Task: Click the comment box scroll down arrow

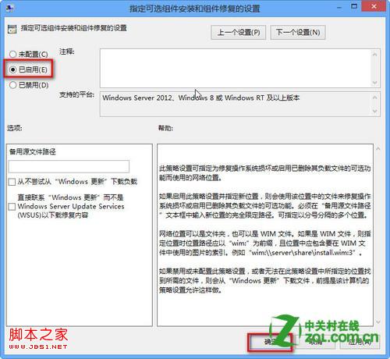Action: [375, 83]
